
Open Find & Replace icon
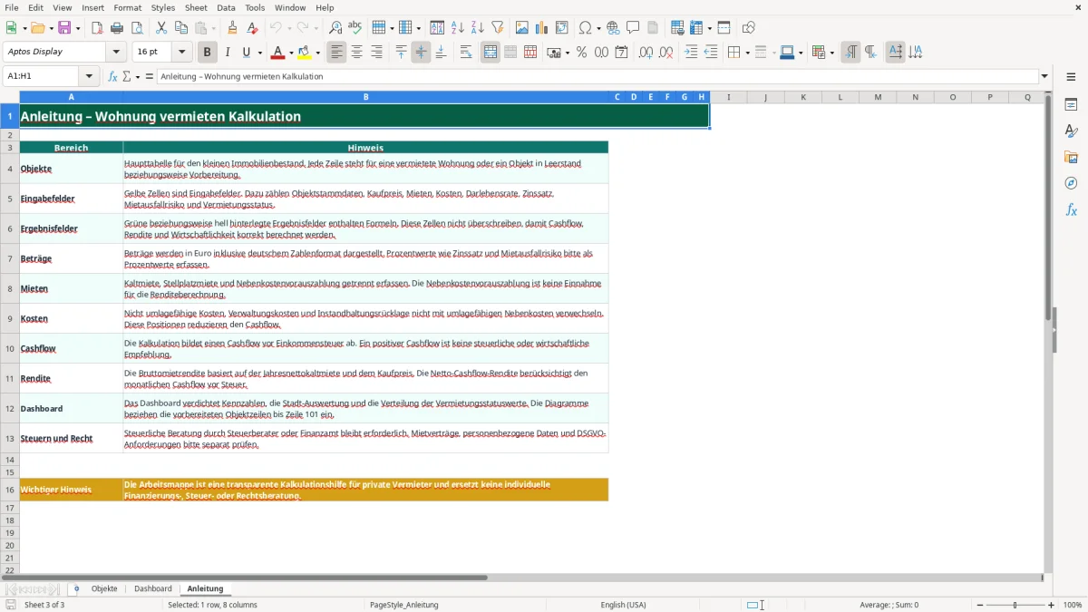click(335, 28)
